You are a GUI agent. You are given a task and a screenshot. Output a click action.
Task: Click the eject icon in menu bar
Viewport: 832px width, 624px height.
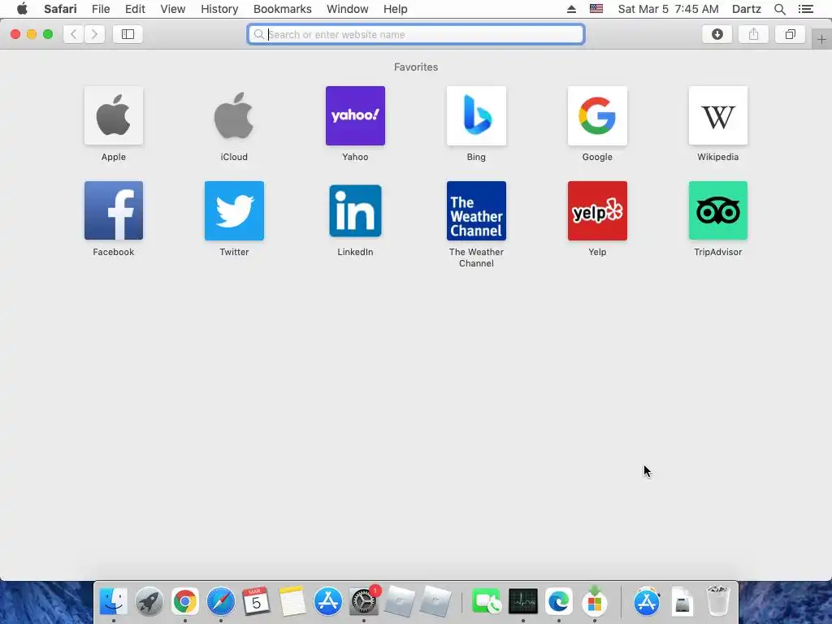tap(571, 9)
